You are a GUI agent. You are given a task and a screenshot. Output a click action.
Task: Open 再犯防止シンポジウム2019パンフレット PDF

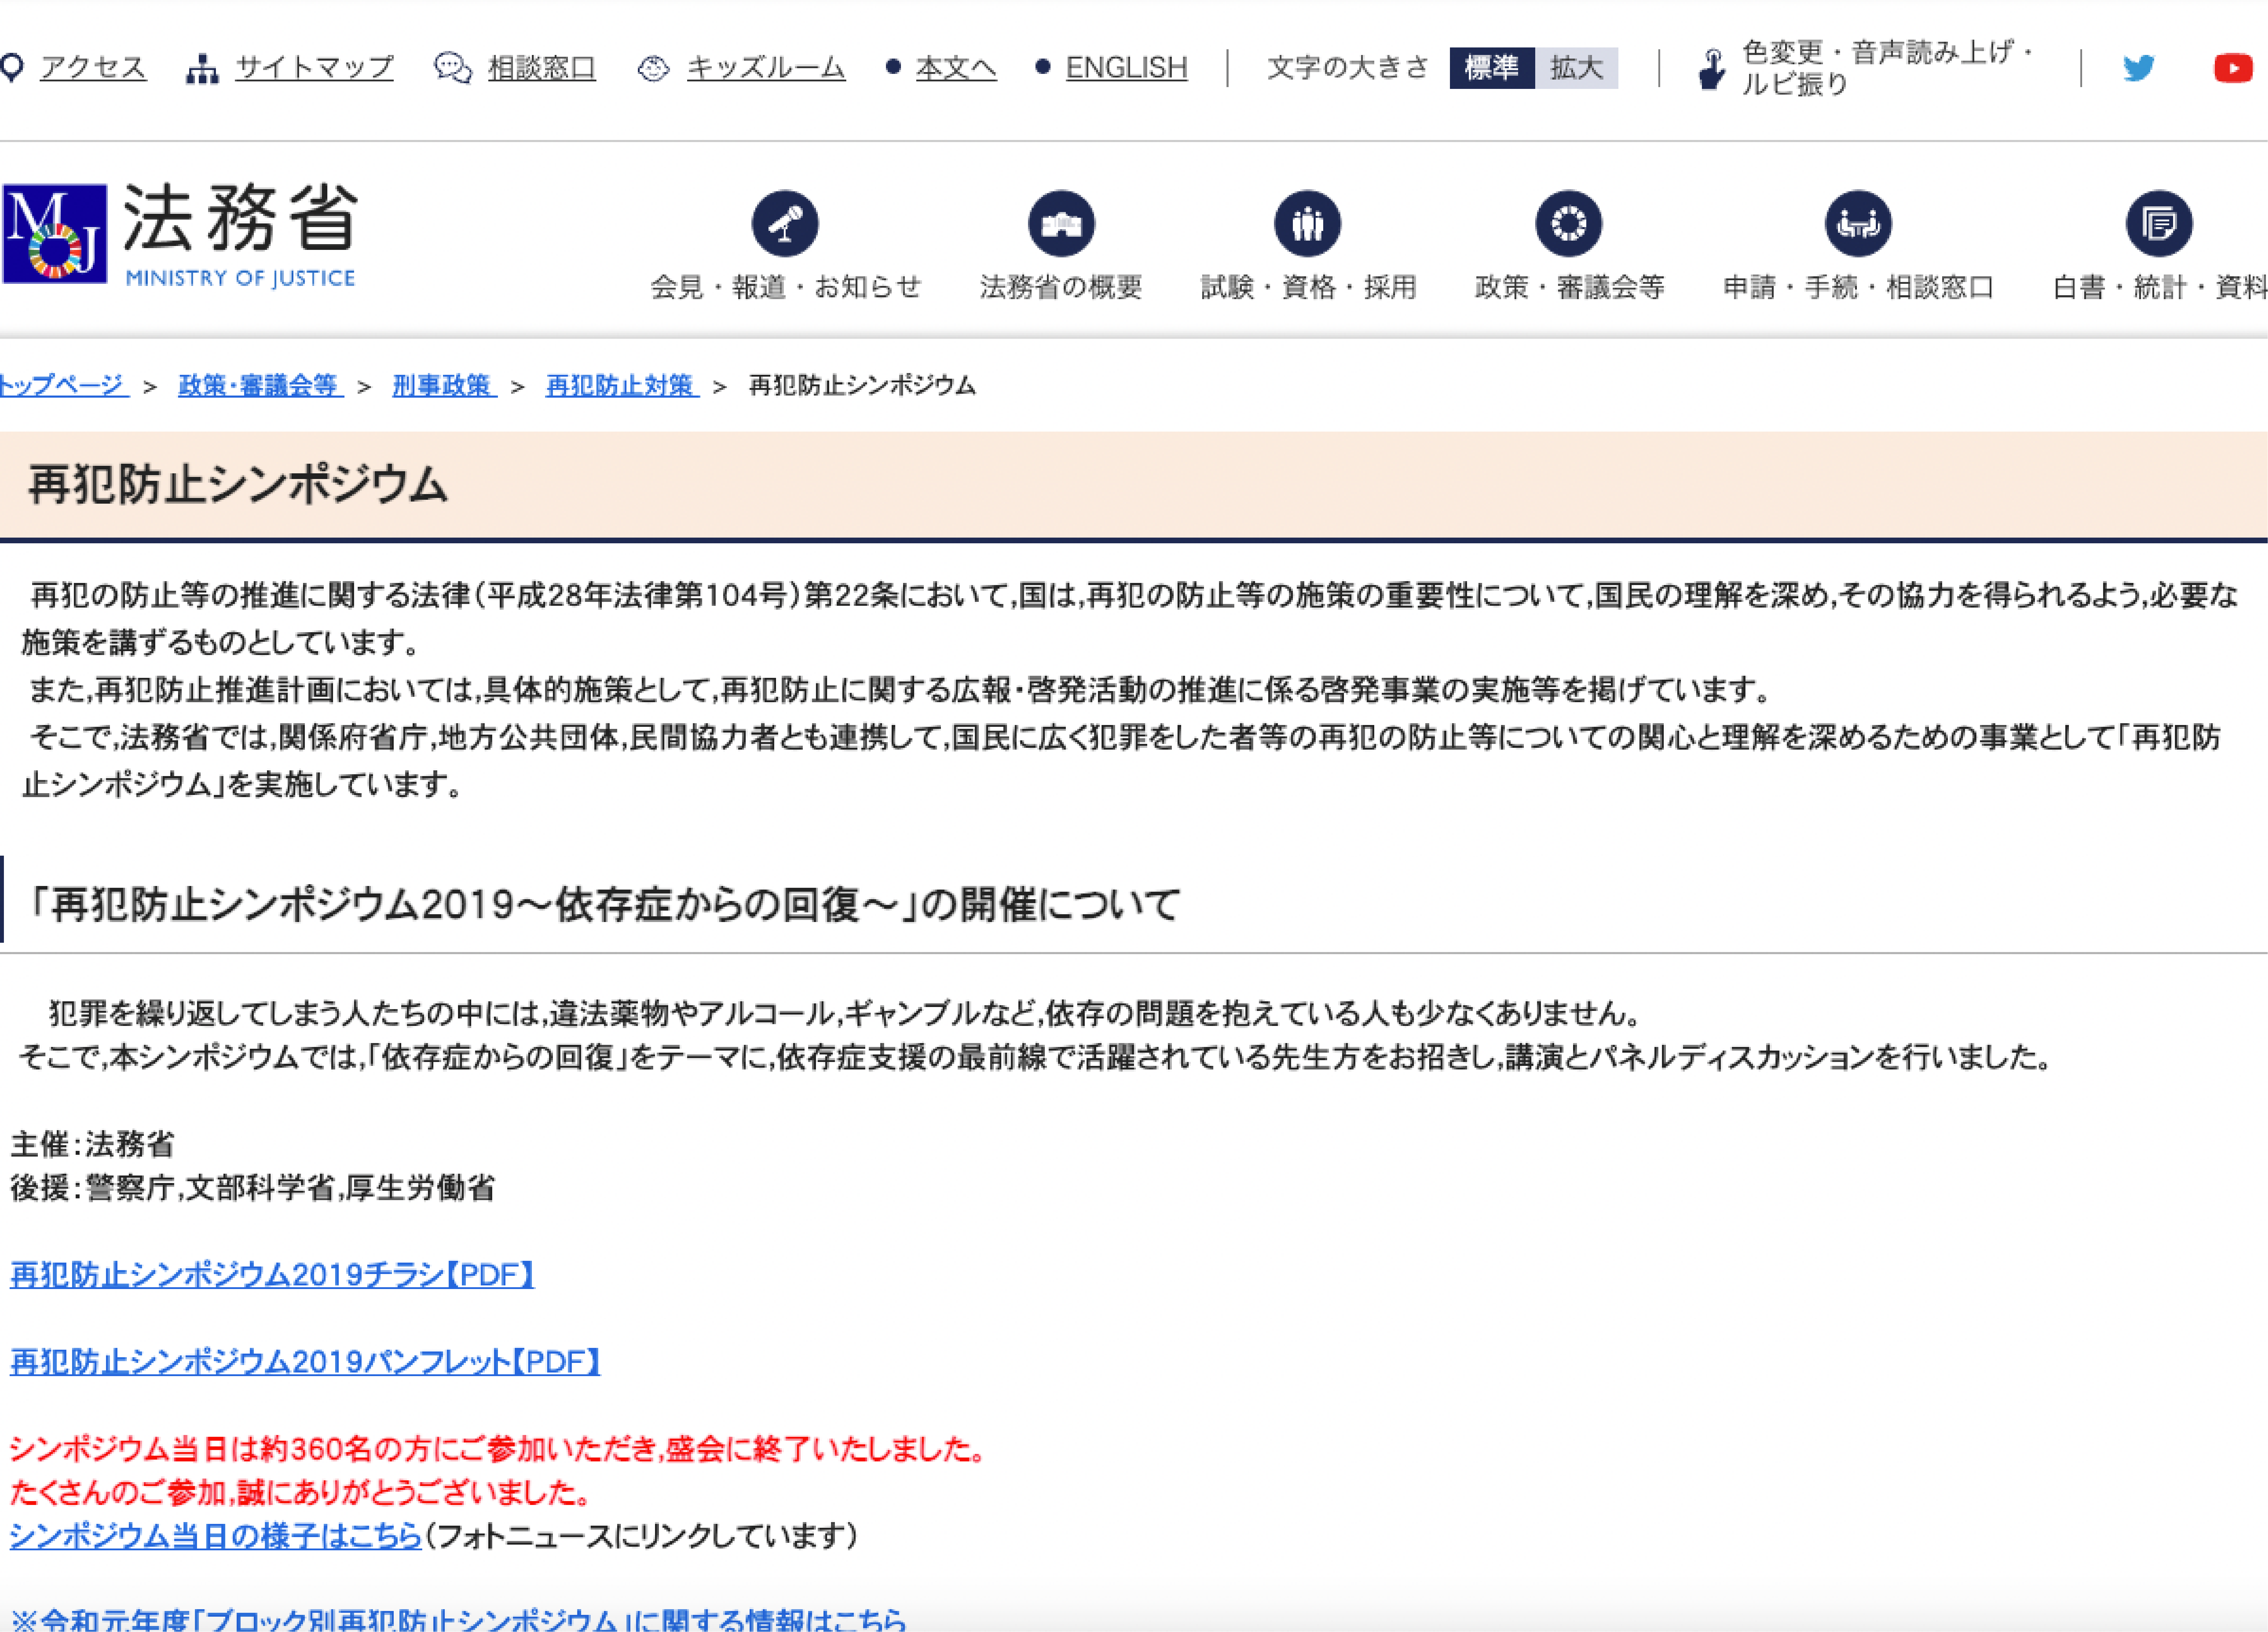point(305,1362)
